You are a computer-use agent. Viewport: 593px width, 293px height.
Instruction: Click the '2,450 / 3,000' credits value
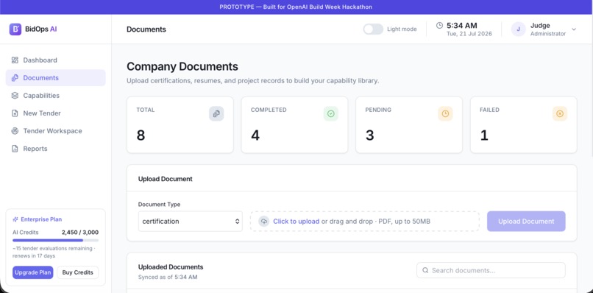click(80, 233)
